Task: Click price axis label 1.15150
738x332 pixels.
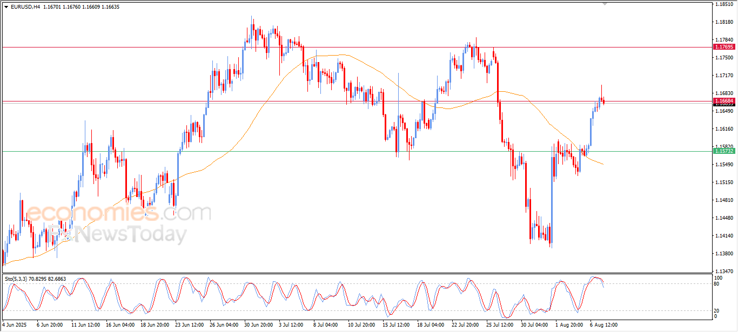Action: click(x=724, y=182)
